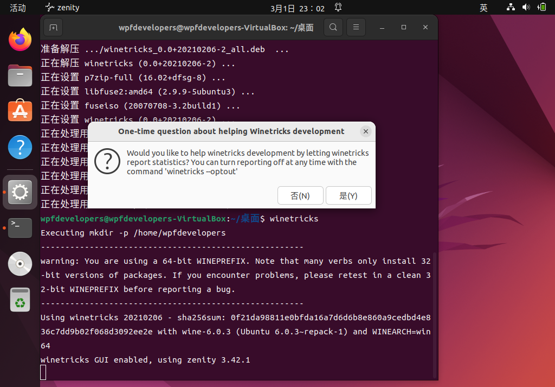Click the battery status icon
This screenshot has width=555, height=387.
541,7
